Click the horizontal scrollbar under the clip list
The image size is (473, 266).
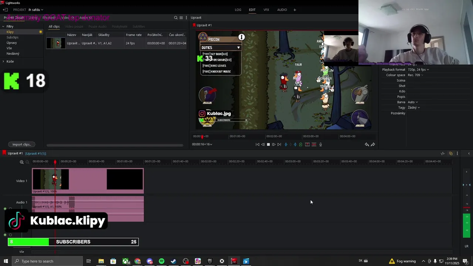[115, 145]
